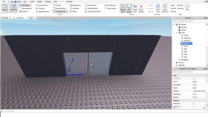Image resolution: width=208 pixels, height=117 pixels.
Task: Toggle Show Grid
Action: (158, 8)
